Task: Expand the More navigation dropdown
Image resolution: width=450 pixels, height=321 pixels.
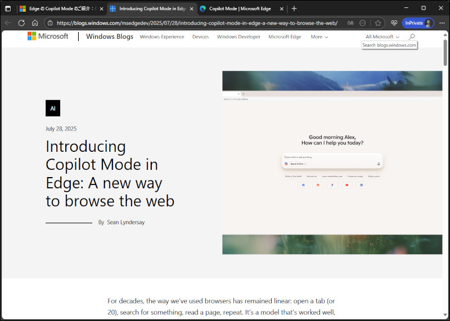Action: [319, 37]
